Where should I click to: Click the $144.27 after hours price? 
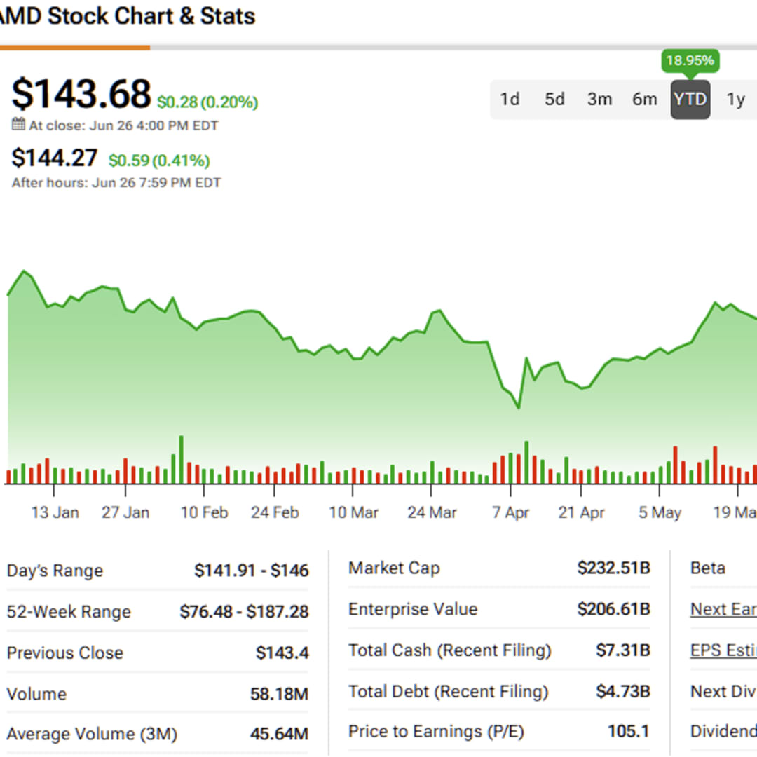[x=55, y=158]
